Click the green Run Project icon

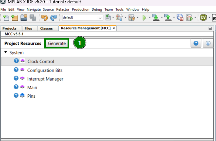point(144,18)
